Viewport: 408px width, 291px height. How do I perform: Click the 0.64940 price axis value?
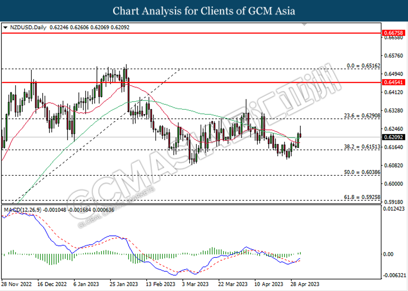(394, 74)
